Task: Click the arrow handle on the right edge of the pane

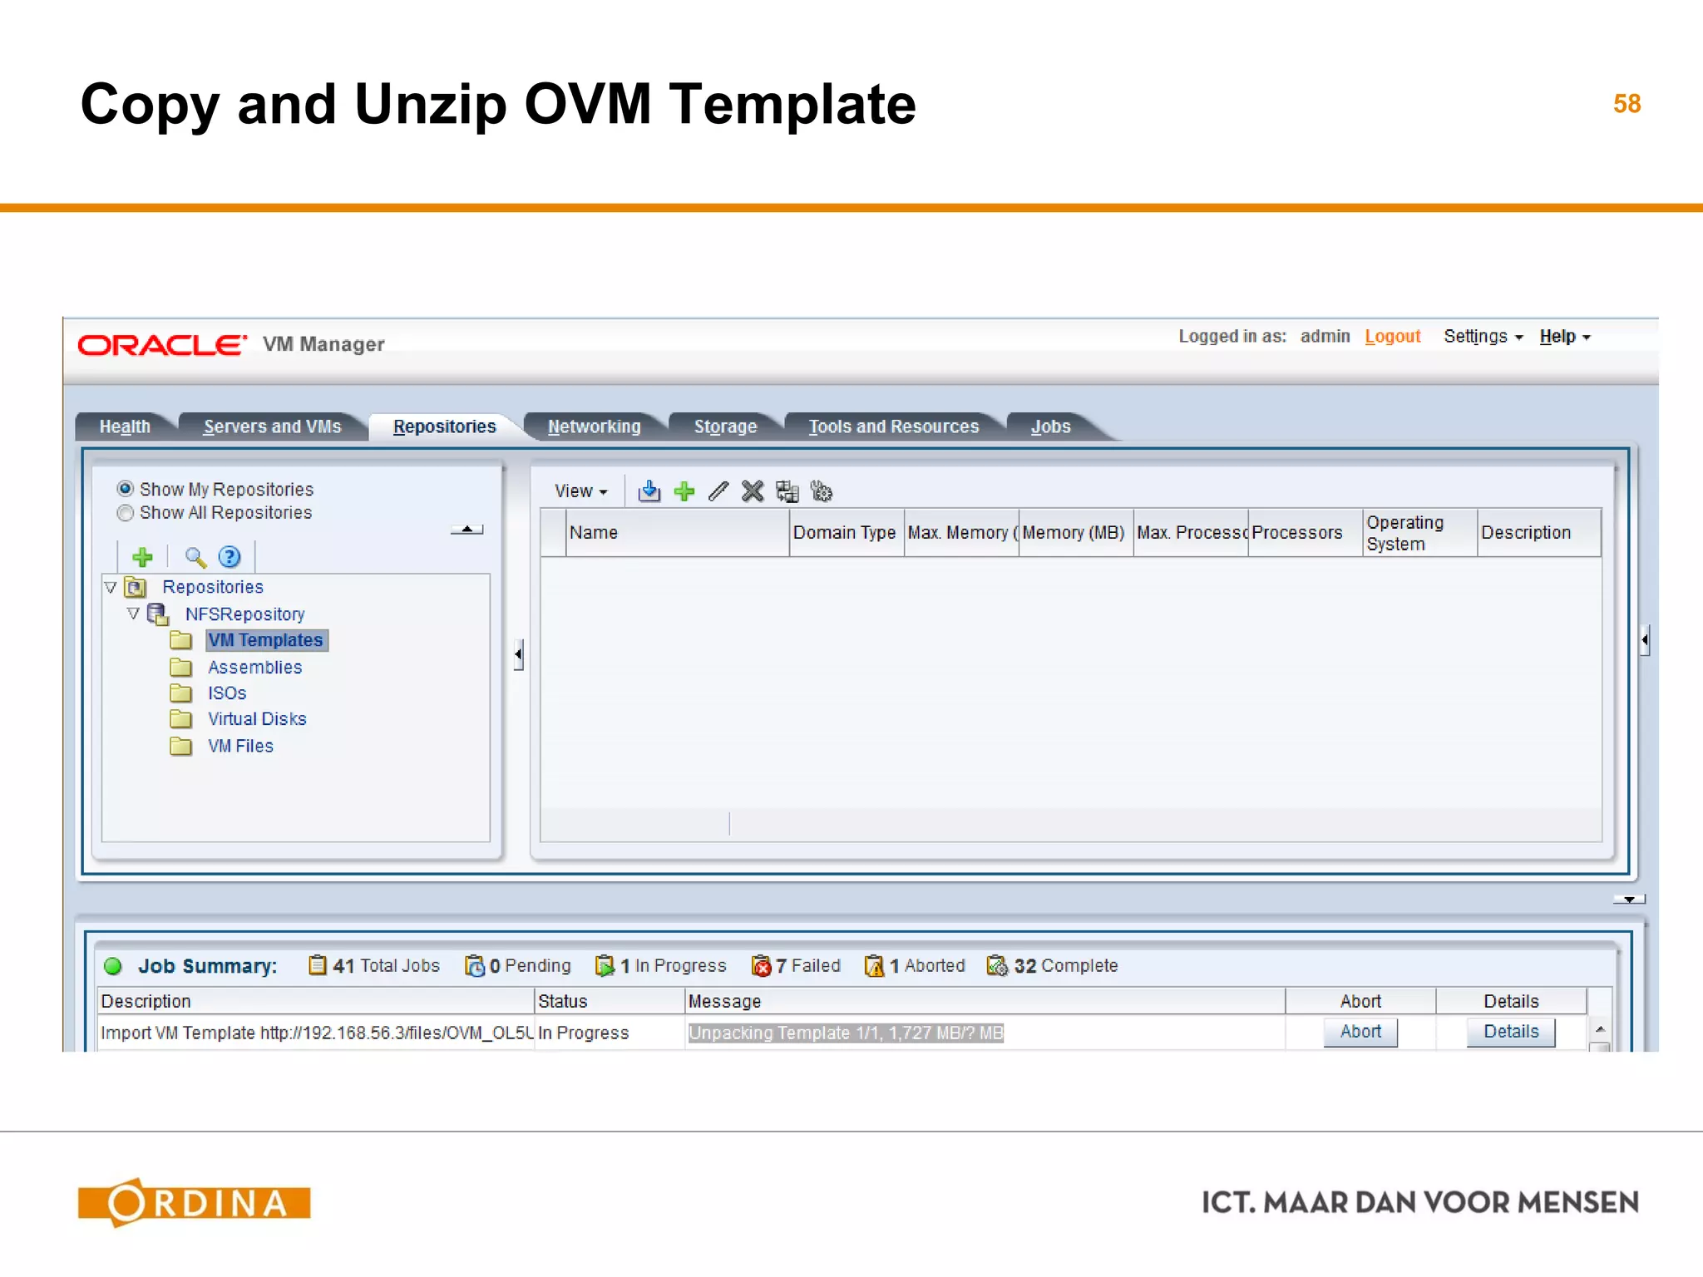Action: [x=1645, y=640]
